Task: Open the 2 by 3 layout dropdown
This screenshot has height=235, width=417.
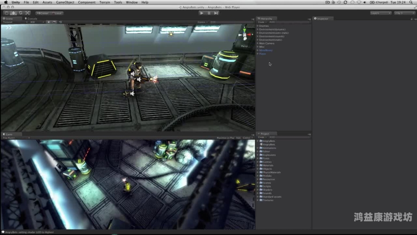Action: (x=404, y=13)
